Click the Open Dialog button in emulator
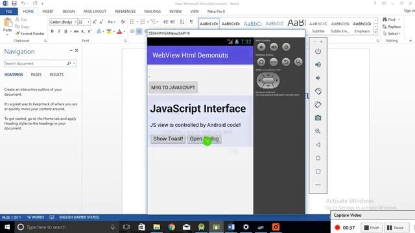This screenshot has width=415, height=233. (x=204, y=139)
